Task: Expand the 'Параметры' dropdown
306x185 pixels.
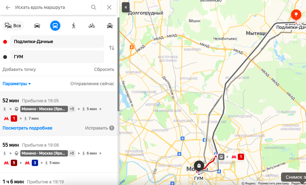Action: (17, 84)
